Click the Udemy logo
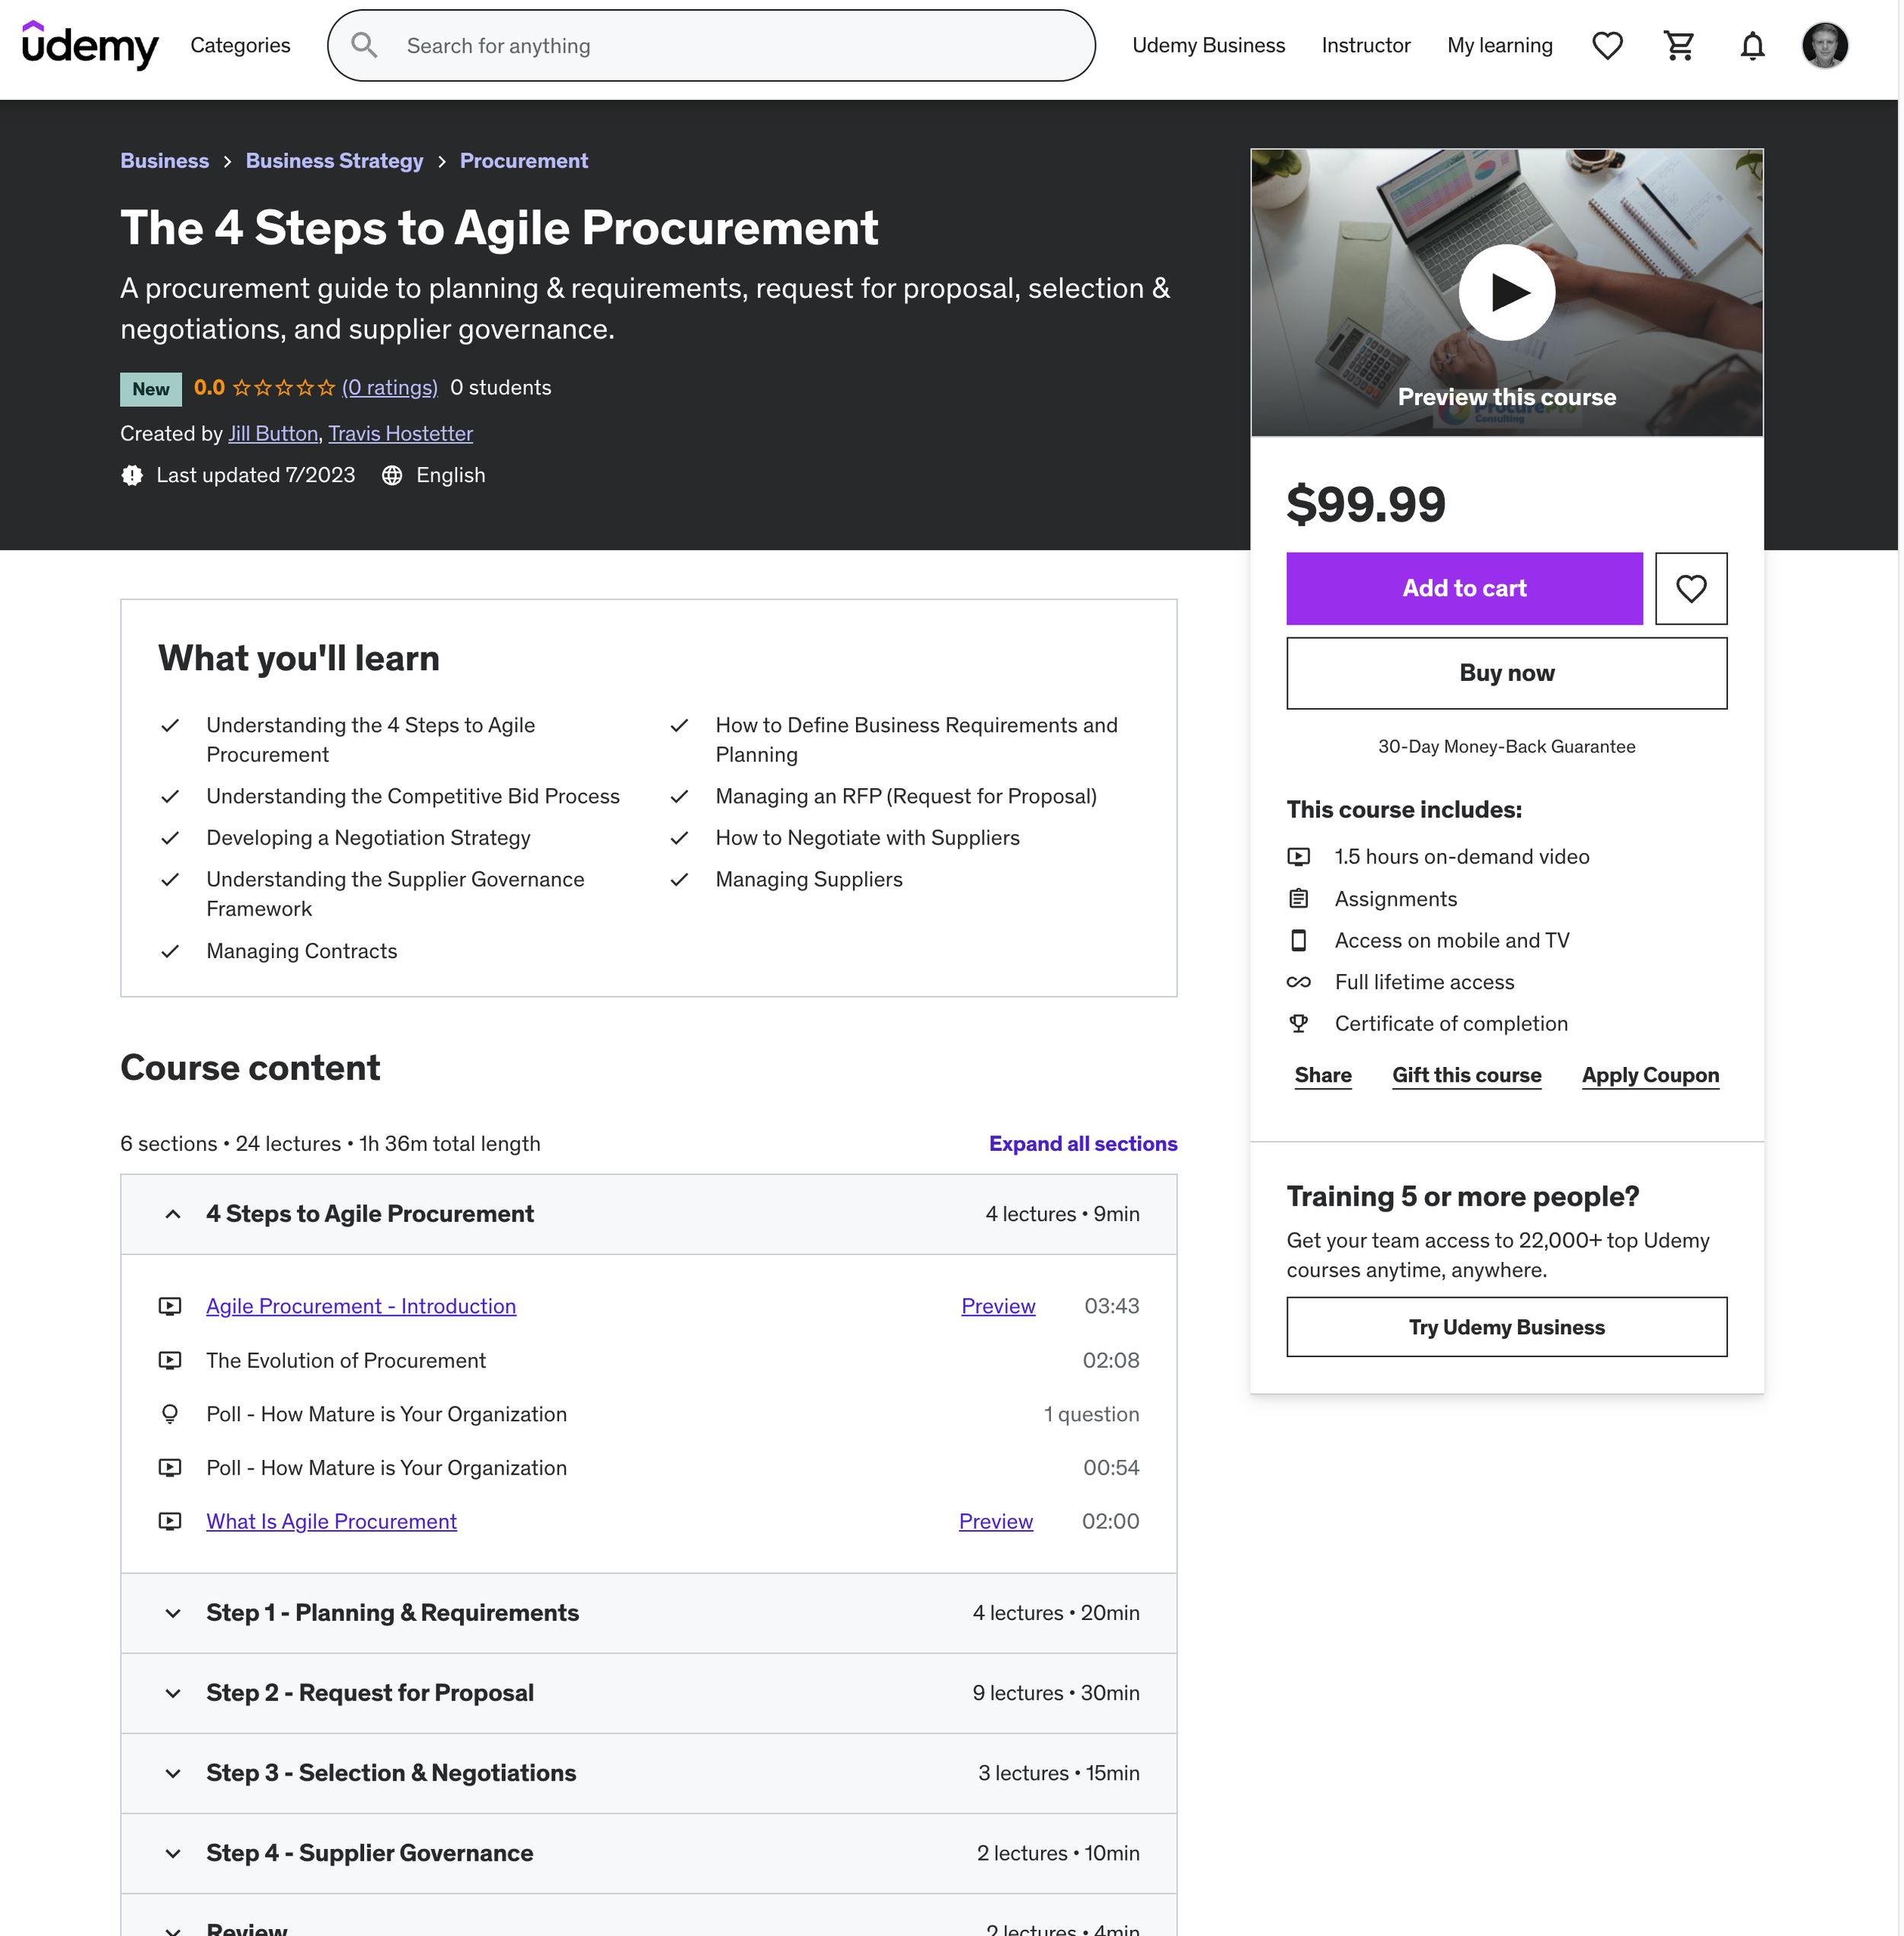The width and height of the screenshot is (1904, 1936). click(90, 45)
